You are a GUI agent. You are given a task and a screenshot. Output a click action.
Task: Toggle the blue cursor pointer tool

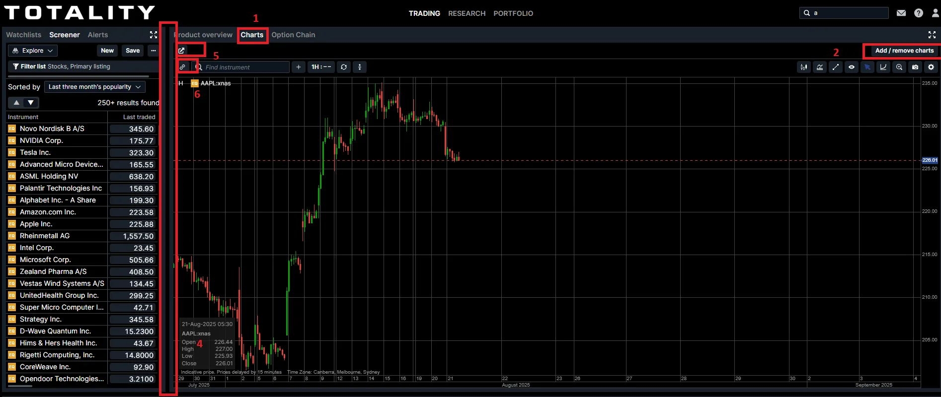click(x=867, y=67)
